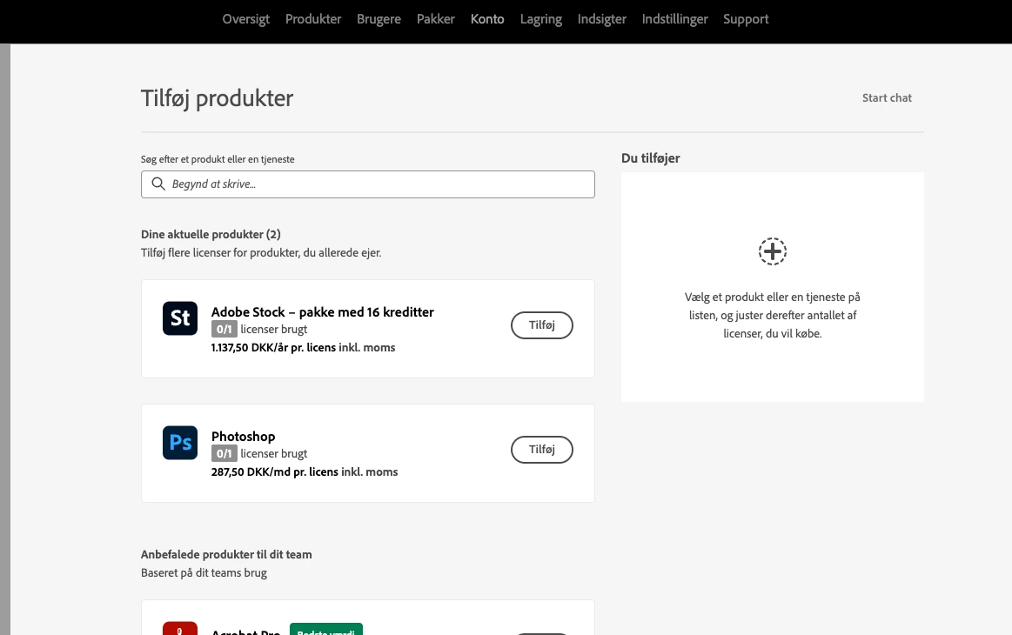1012x635 pixels.
Task: Open Indstillinger in the navigation bar
Action: (674, 19)
